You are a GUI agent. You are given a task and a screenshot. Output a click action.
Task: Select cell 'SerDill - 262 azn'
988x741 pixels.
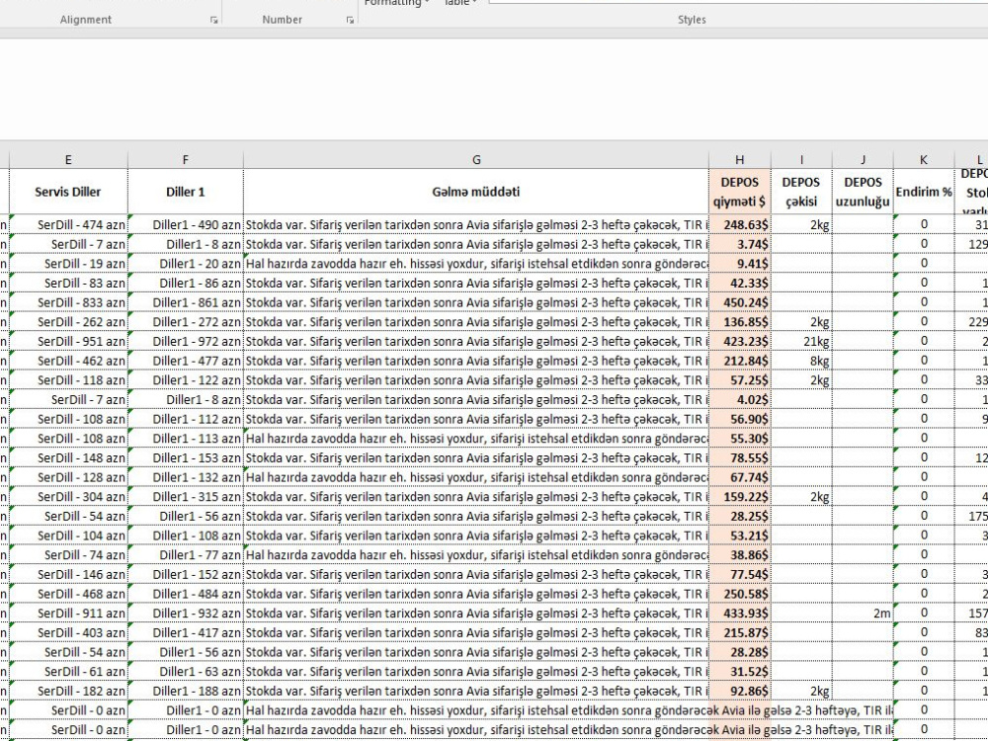pyautogui.click(x=68, y=322)
